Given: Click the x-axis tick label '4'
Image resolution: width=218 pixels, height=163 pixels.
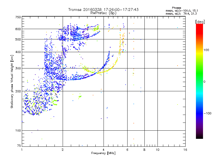Looking at the screenshot, I should click(104, 150).
